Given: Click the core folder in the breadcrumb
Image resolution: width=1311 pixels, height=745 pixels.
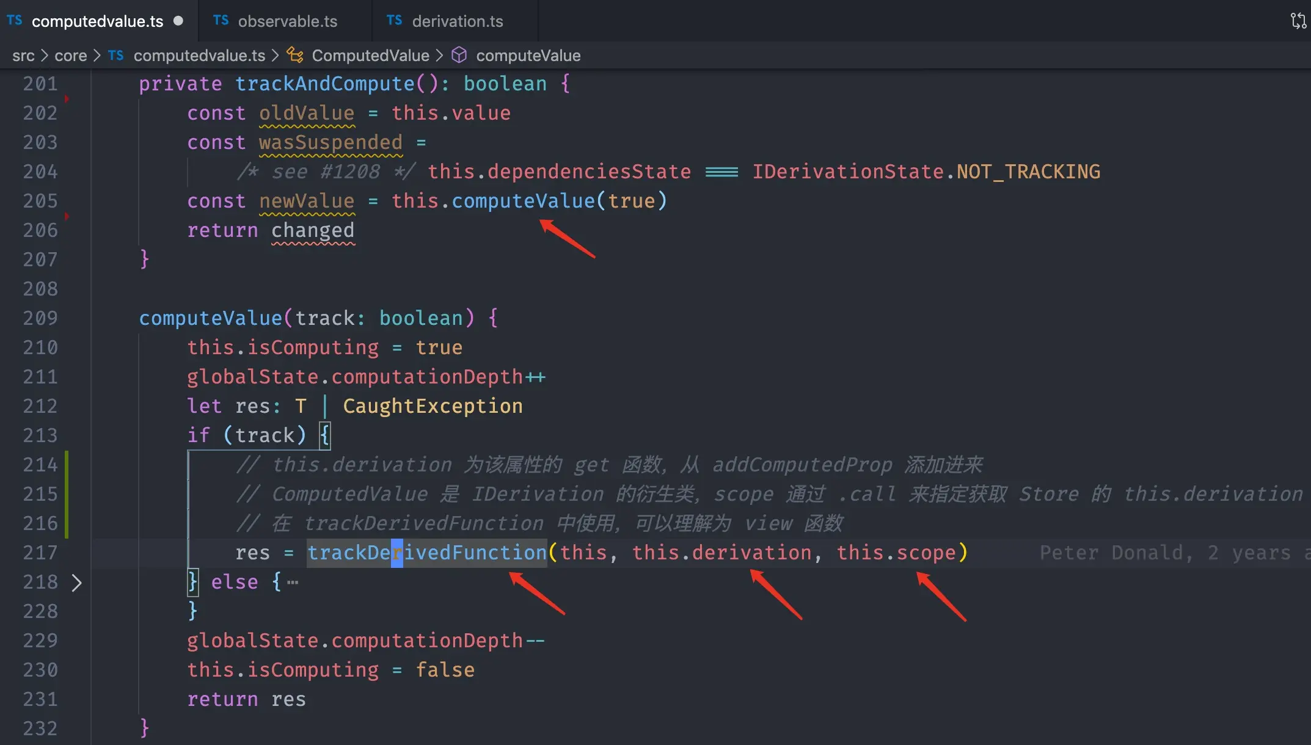Looking at the screenshot, I should click(x=71, y=56).
